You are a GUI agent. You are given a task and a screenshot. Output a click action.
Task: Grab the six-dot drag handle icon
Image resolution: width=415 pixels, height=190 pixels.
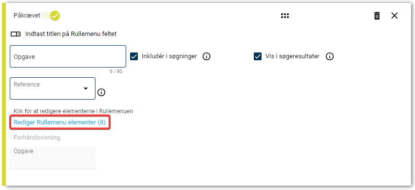pyautogui.click(x=285, y=16)
